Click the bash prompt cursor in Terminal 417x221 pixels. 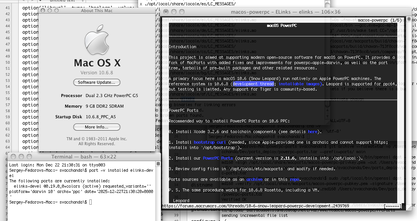[91, 202]
